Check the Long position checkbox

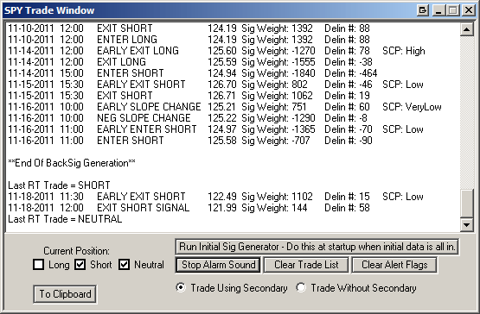coord(38,265)
